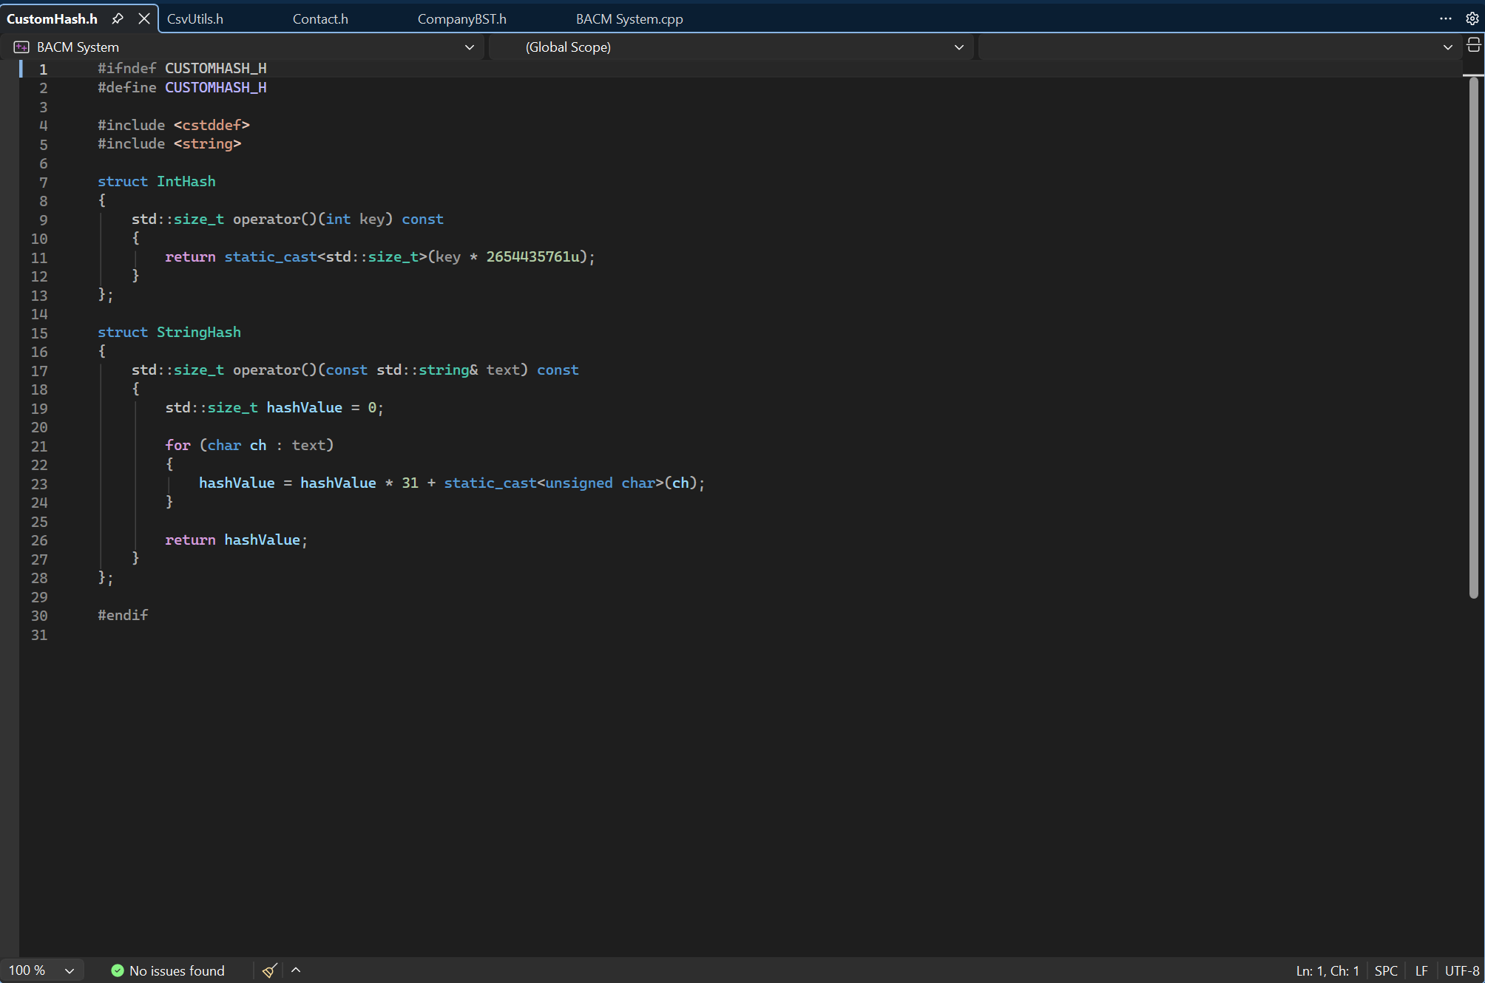
Task: Click line number 23 in the gutter
Action: click(39, 484)
